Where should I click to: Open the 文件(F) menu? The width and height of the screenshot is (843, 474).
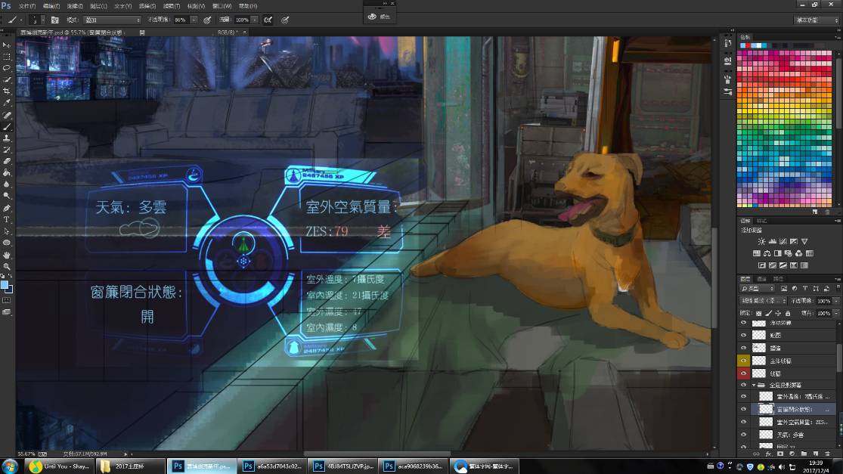click(27, 6)
